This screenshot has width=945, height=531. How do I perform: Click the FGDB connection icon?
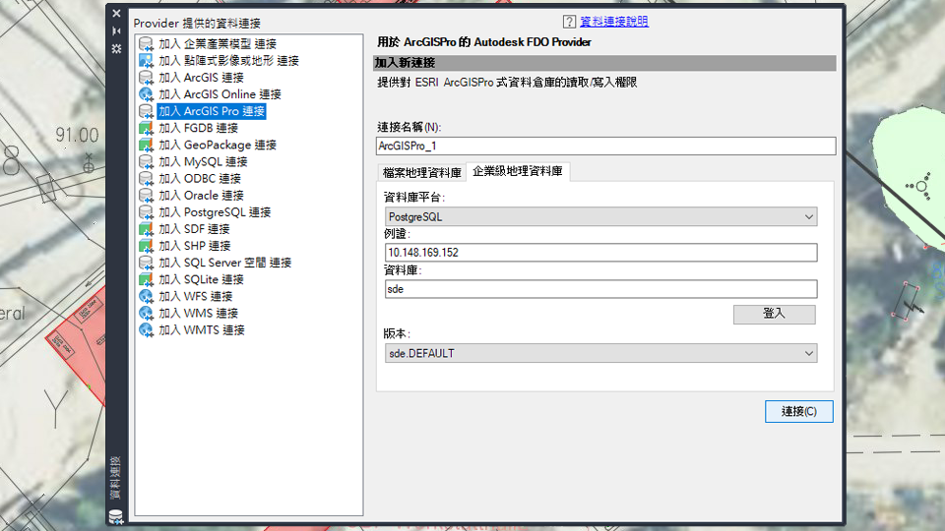point(146,128)
